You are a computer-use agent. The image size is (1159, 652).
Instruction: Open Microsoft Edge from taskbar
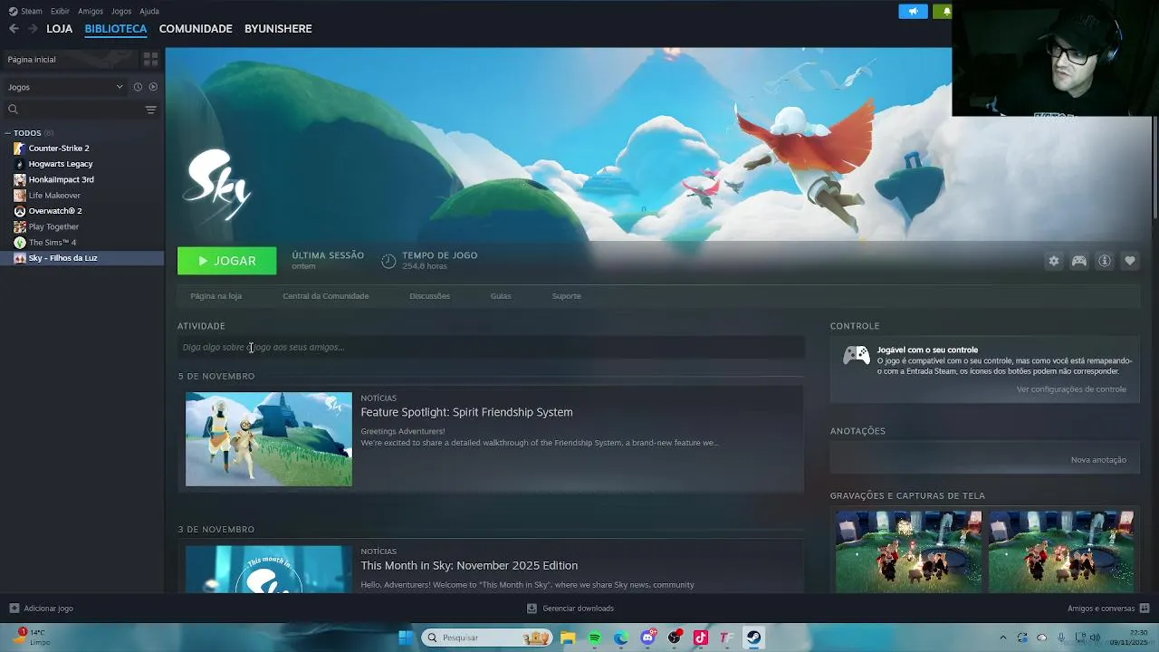click(621, 638)
